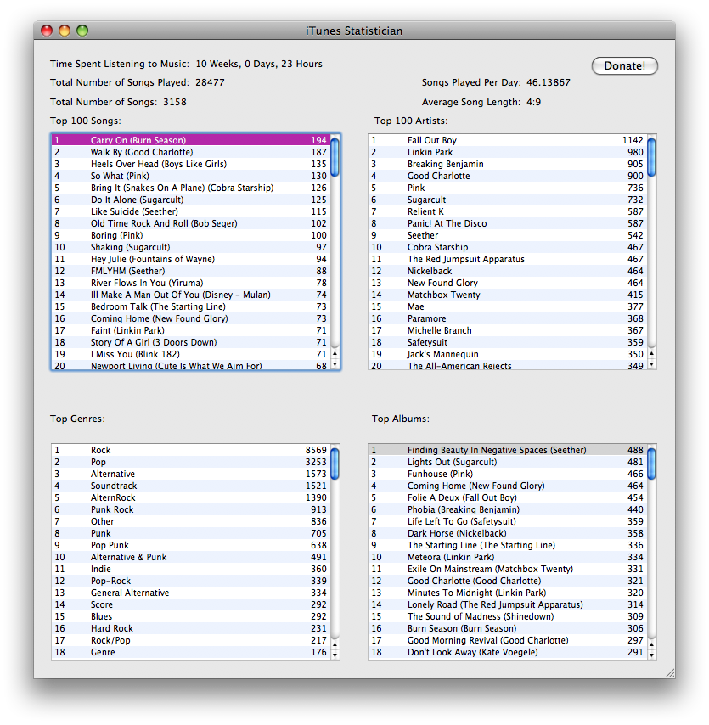Image resolution: width=709 pixels, height=725 pixels.
Task: Click Top Albums scroll up arrow
Action: (x=651, y=644)
